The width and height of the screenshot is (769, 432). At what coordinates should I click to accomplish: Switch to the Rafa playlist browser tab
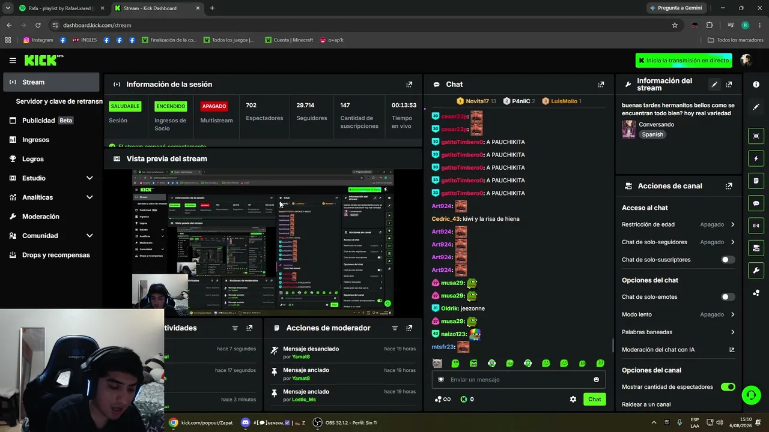click(x=61, y=8)
